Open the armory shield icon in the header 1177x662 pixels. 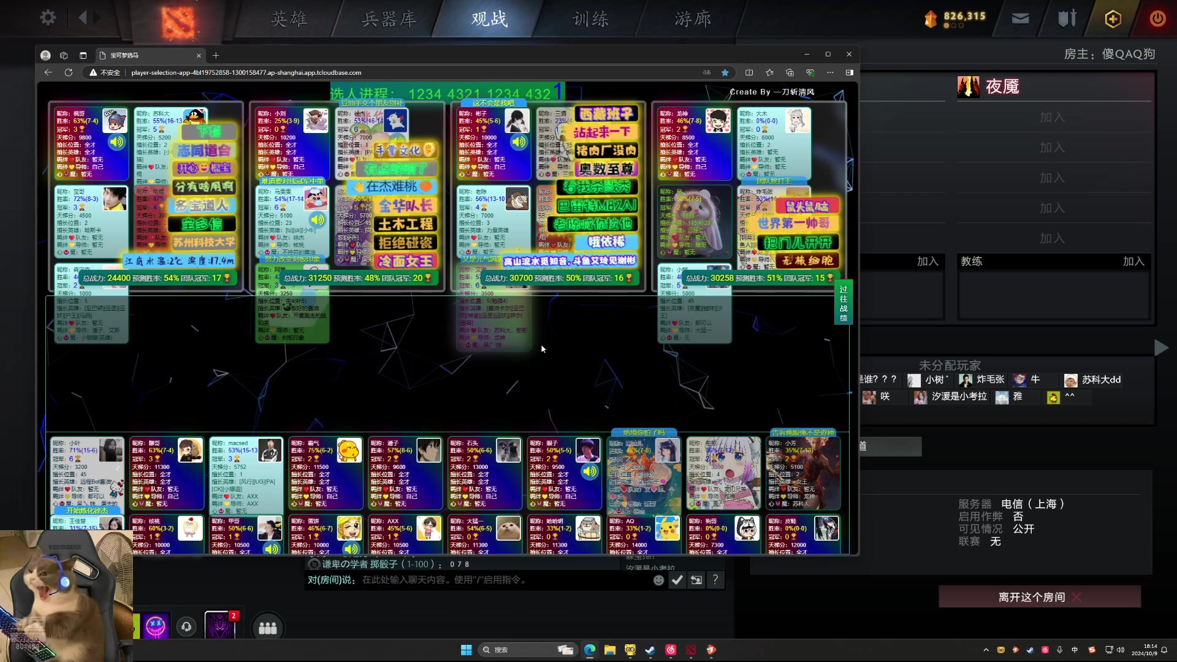(x=1067, y=18)
